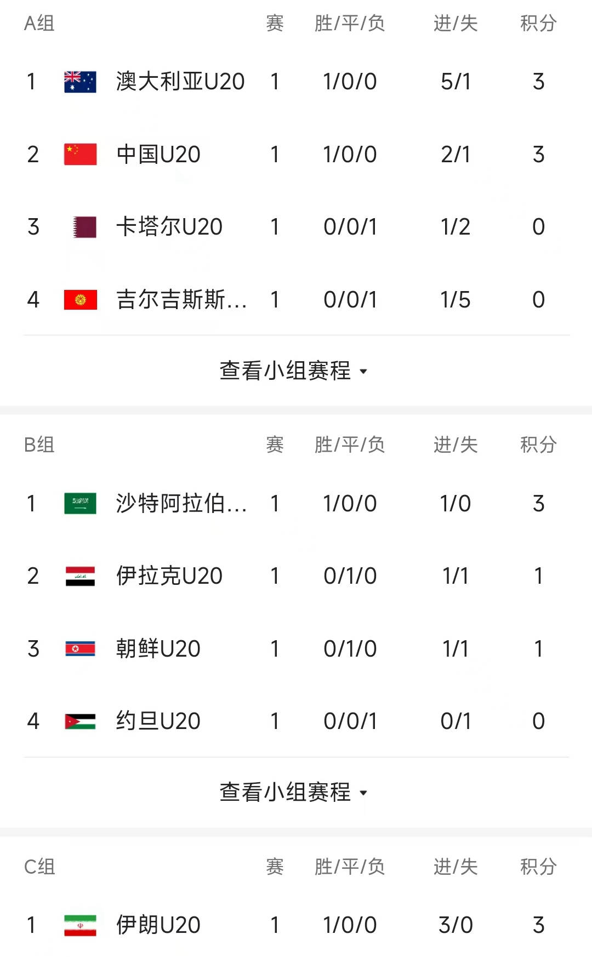
Task: Tap the Jordan U20 flag icon
Action: tap(80, 721)
